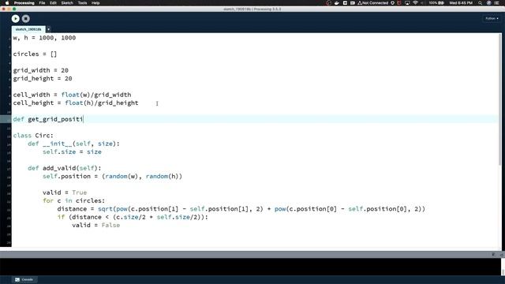Click the cell_height assignment line
Screen dimensions: 505x284
coord(76,103)
